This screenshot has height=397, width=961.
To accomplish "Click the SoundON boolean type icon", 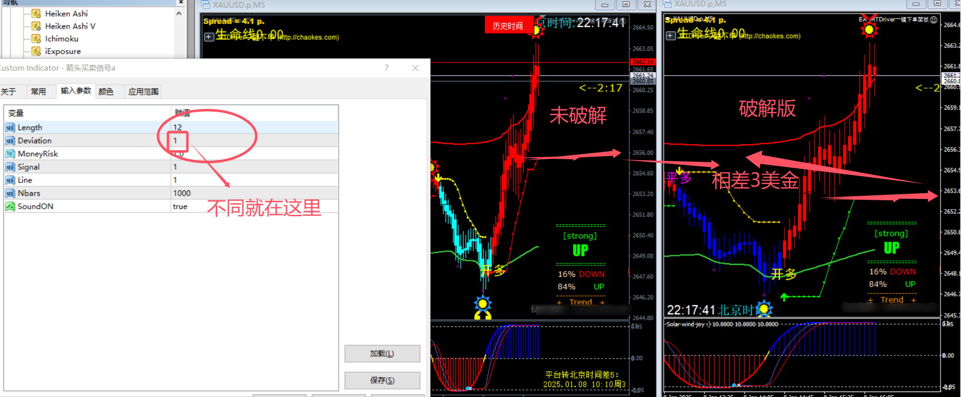I will pyautogui.click(x=10, y=206).
